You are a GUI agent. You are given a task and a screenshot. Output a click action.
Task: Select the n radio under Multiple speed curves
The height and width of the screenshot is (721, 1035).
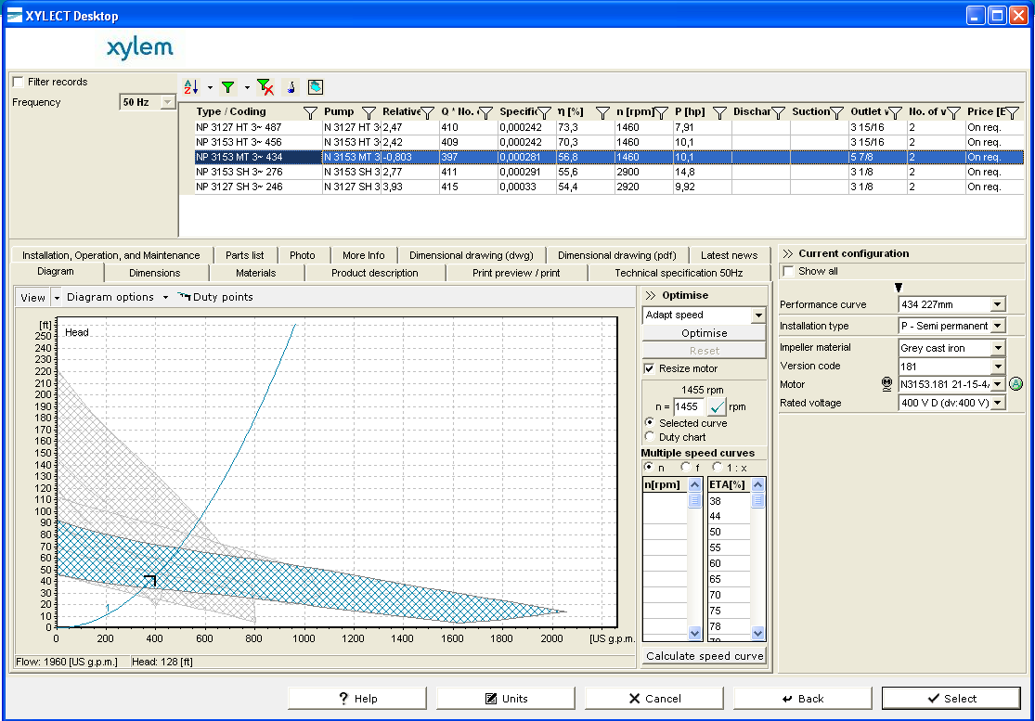pyautogui.click(x=649, y=467)
